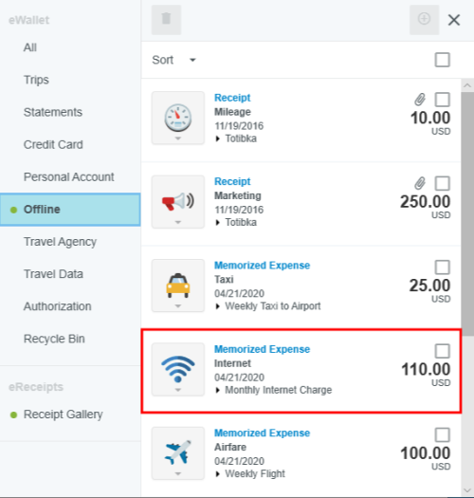Tick the select-all checkbox beside Sort

[x=443, y=60]
